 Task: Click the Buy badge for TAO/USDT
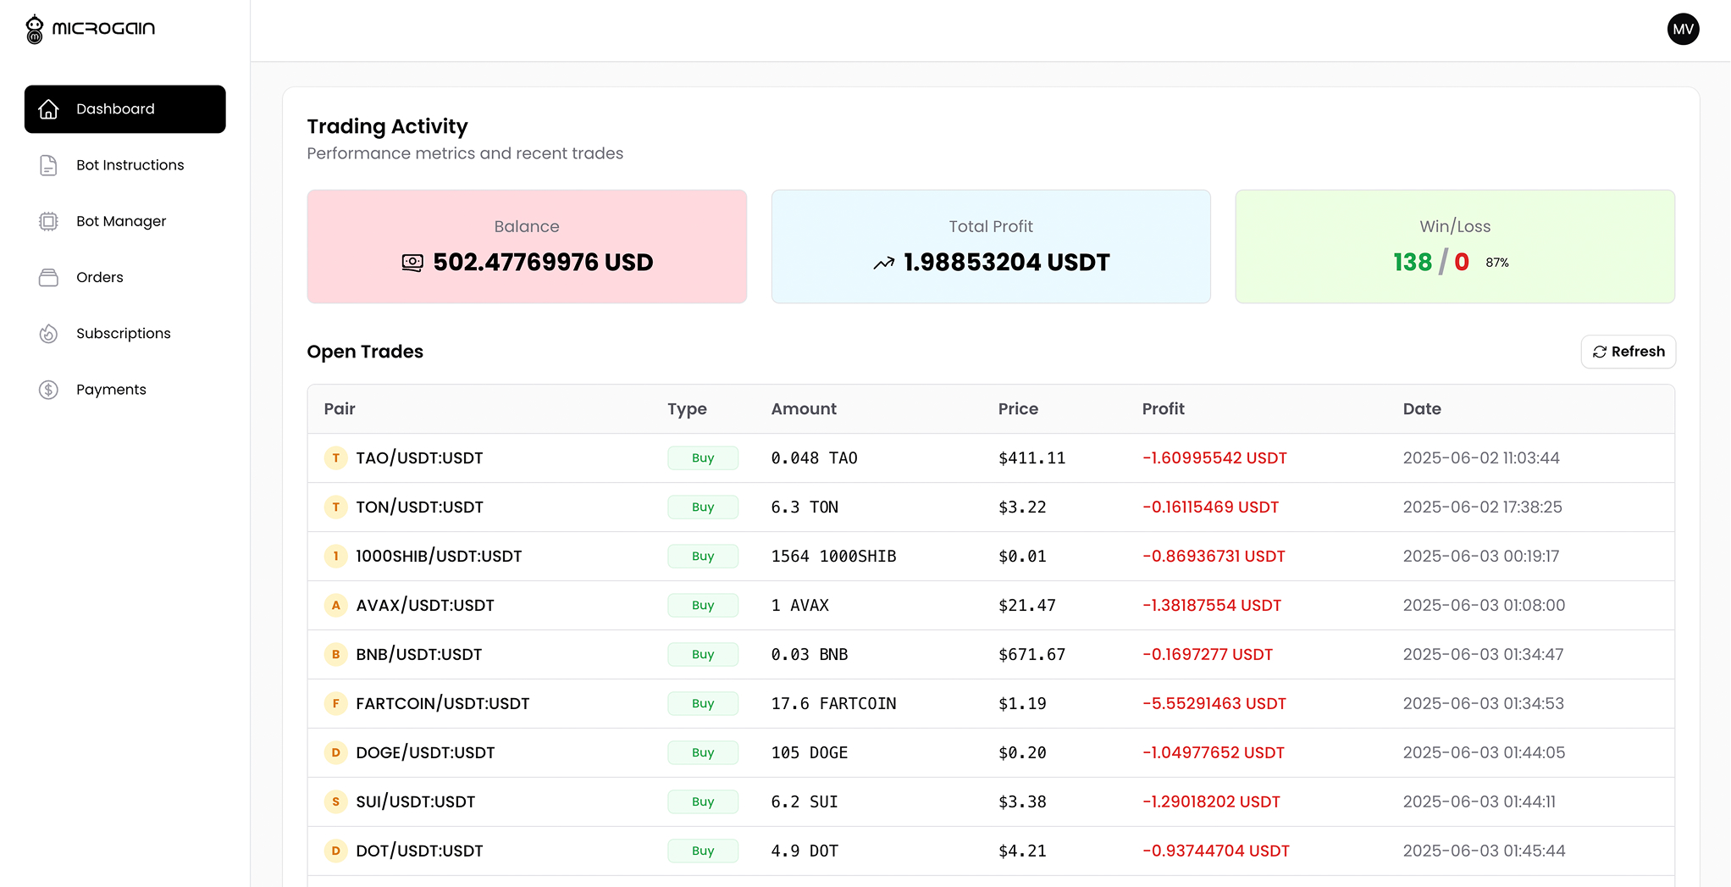click(703, 458)
